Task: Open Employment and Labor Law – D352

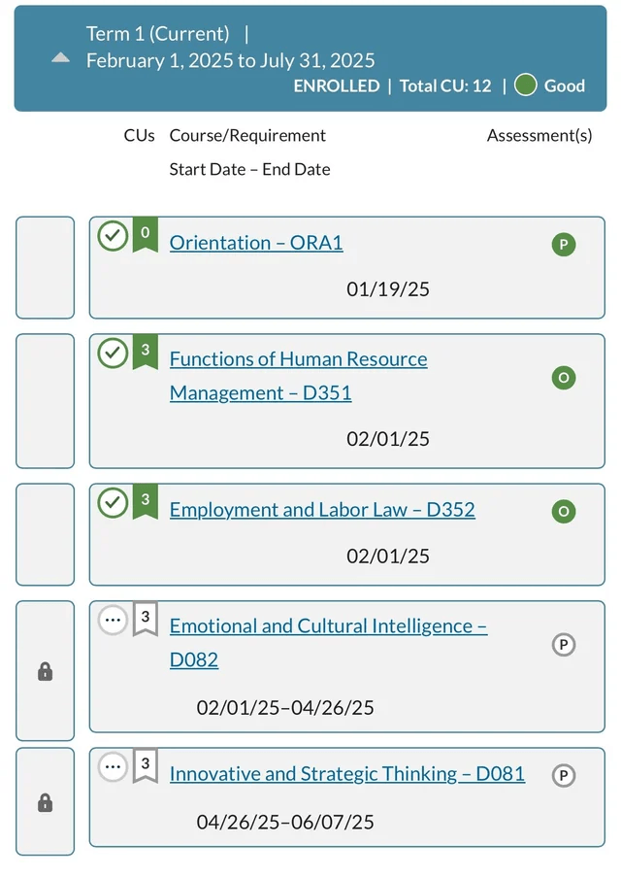Action: pos(321,509)
